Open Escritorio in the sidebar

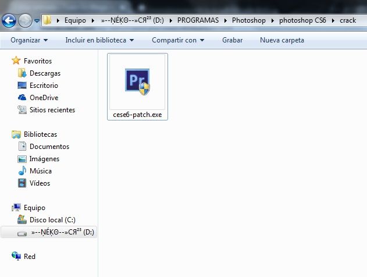point(44,86)
